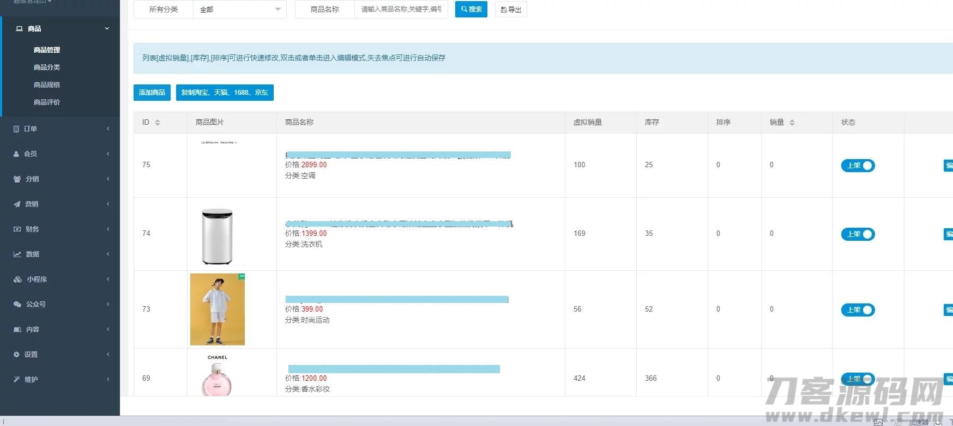
Task: Click the order (订单) sidebar icon
Action: point(16,129)
